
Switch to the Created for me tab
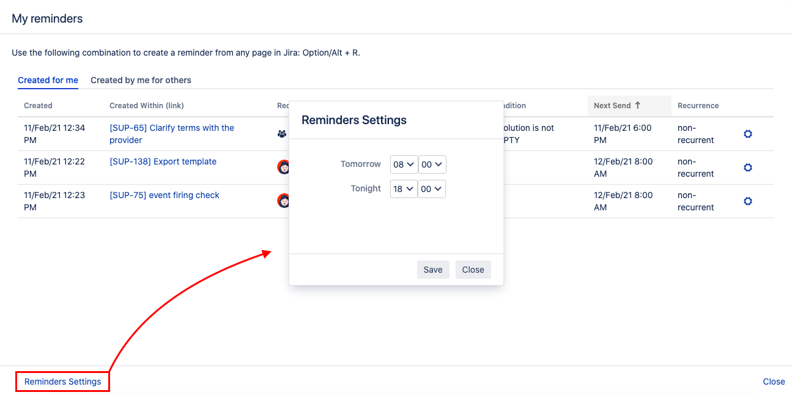(48, 80)
